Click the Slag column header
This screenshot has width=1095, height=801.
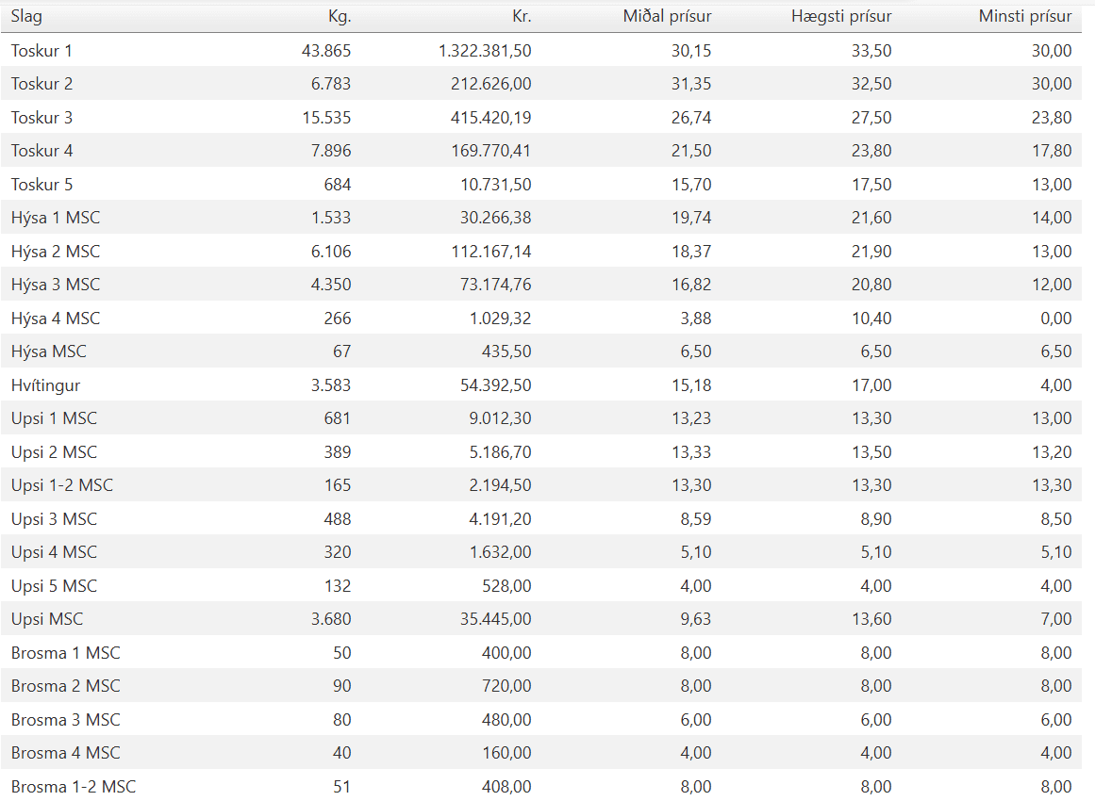click(x=26, y=16)
